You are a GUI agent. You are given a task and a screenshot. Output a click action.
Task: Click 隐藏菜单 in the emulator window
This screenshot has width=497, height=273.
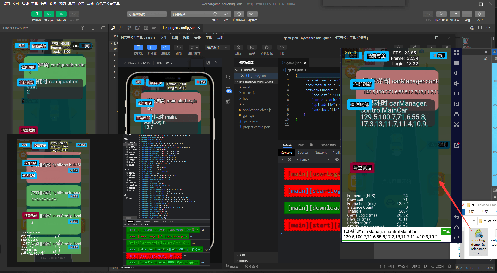click(x=376, y=56)
